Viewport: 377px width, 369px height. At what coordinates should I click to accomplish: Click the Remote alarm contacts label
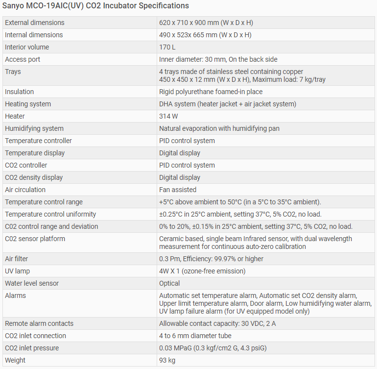tap(39, 323)
